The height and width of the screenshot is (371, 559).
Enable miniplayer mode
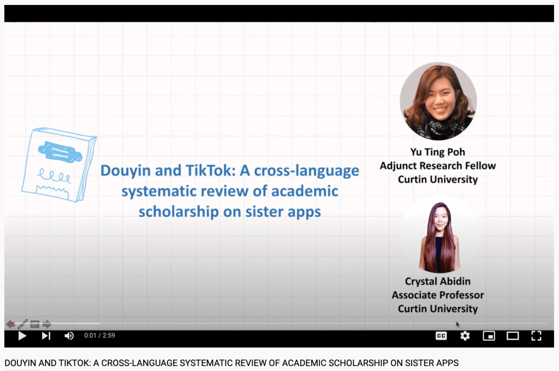[489, 336]
